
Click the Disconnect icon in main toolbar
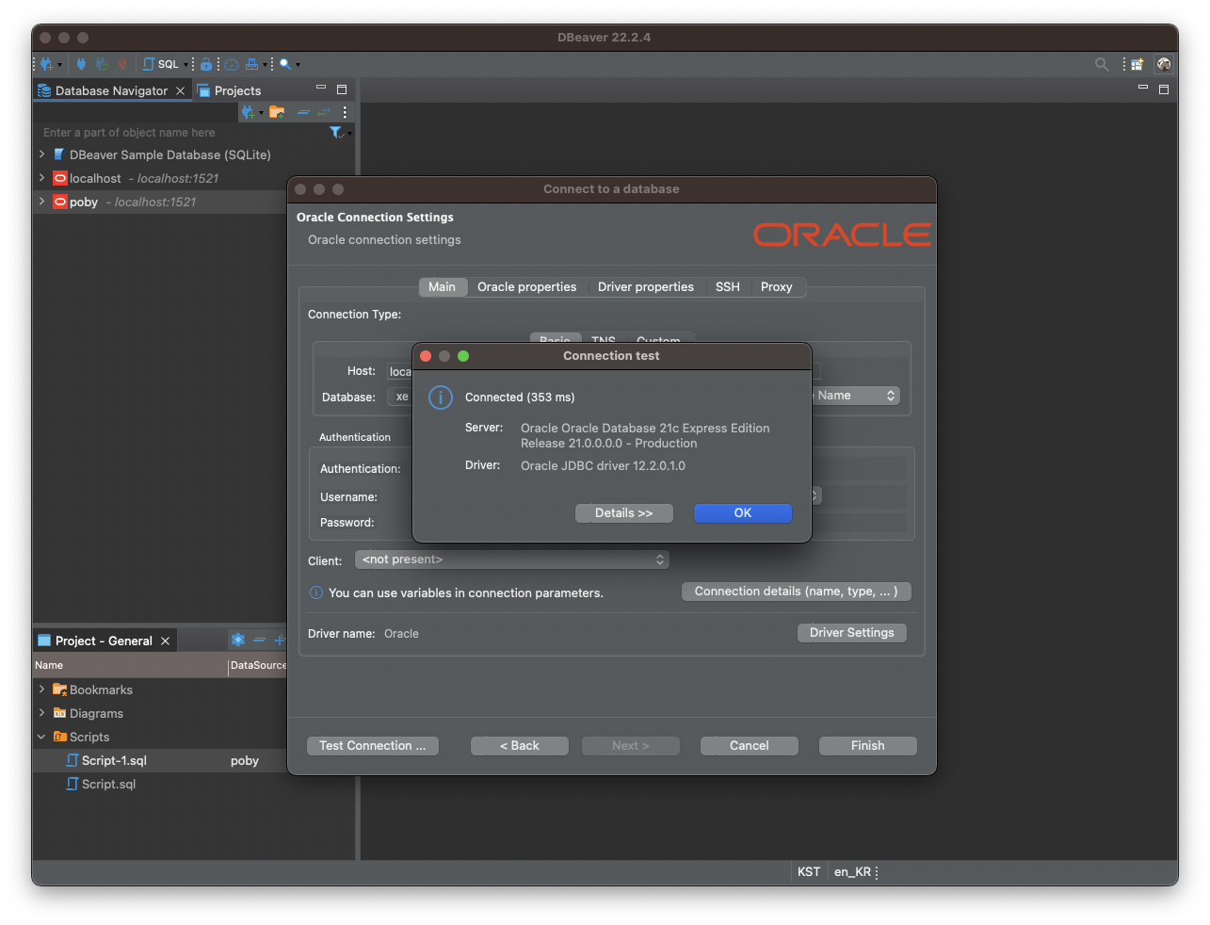pos(121,64)
